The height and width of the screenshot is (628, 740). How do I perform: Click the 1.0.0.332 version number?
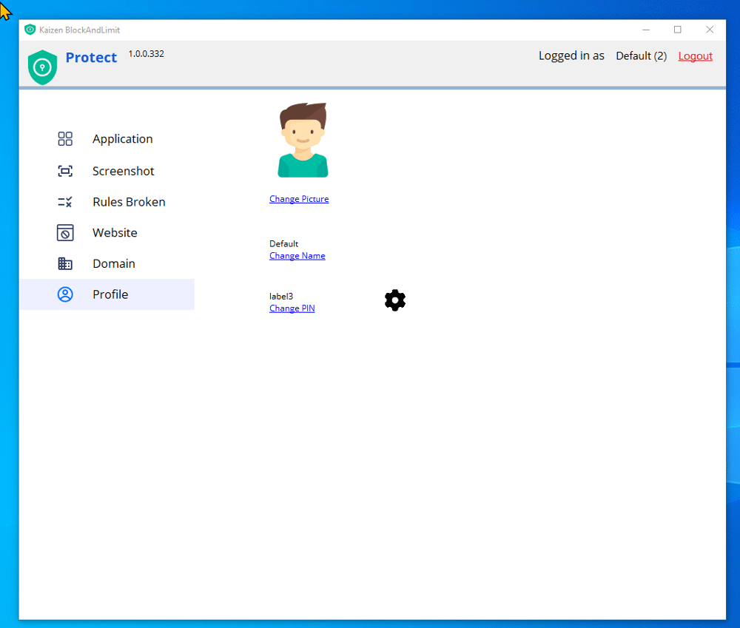click(146, 54)
